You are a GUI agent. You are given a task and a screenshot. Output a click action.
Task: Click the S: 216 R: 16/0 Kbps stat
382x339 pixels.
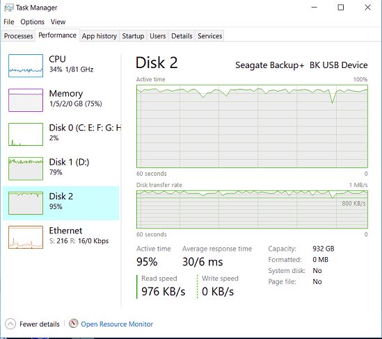point(79,241)
